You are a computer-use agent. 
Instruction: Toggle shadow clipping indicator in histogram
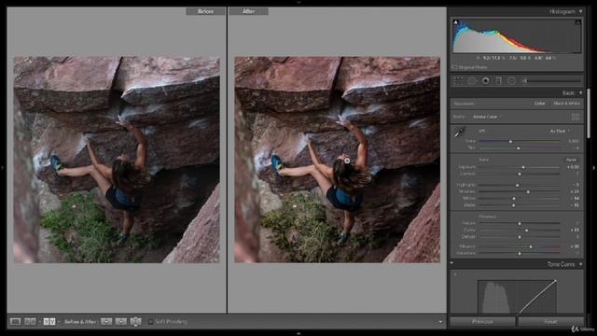[456, 22]
